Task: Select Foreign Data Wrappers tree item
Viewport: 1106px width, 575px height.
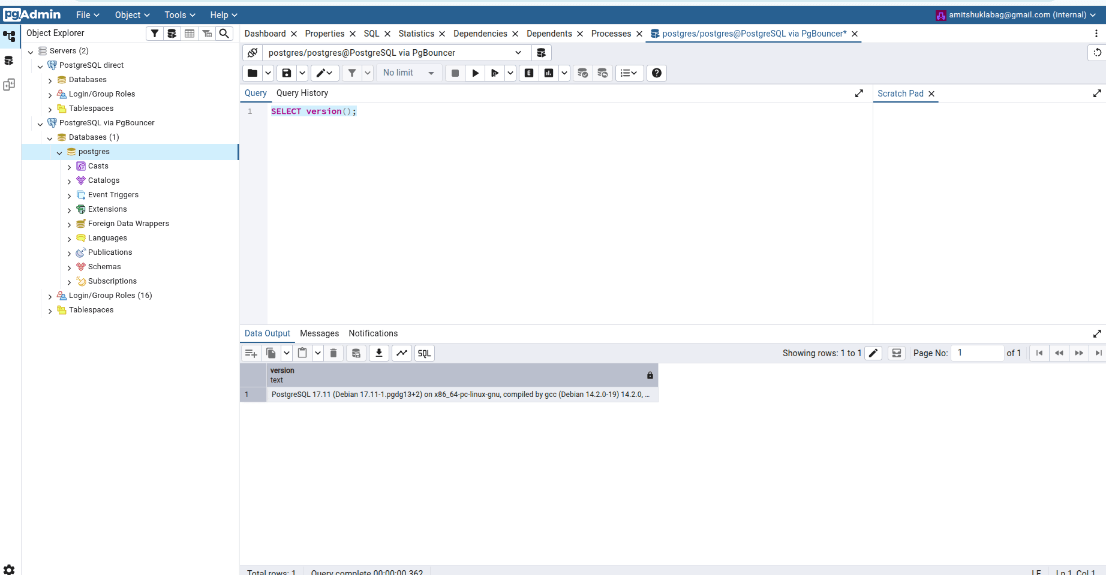Action: tap(128, 224)
